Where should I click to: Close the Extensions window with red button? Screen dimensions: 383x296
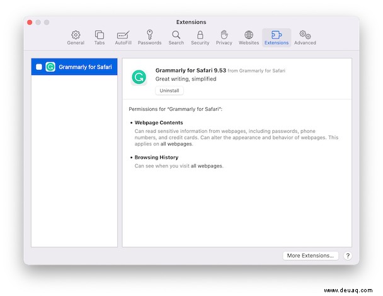[x=30, y=23]
